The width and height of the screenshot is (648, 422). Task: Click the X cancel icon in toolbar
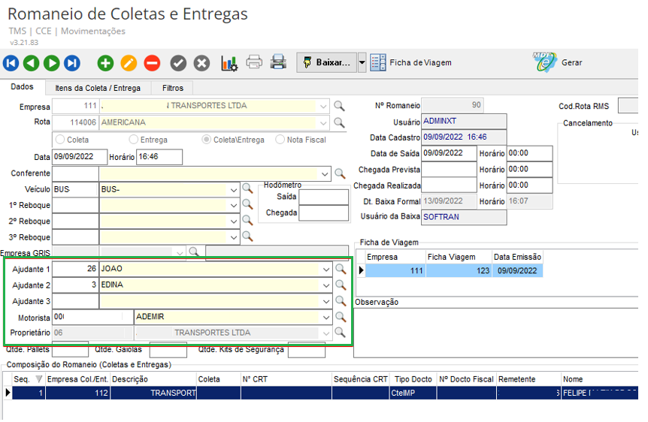point(201,63)
